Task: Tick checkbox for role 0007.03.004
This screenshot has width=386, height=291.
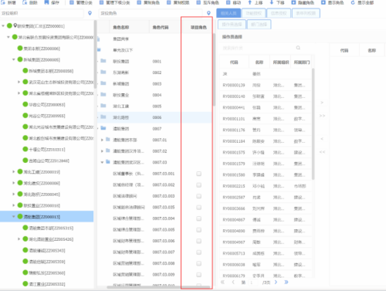Action: (198, 218)
